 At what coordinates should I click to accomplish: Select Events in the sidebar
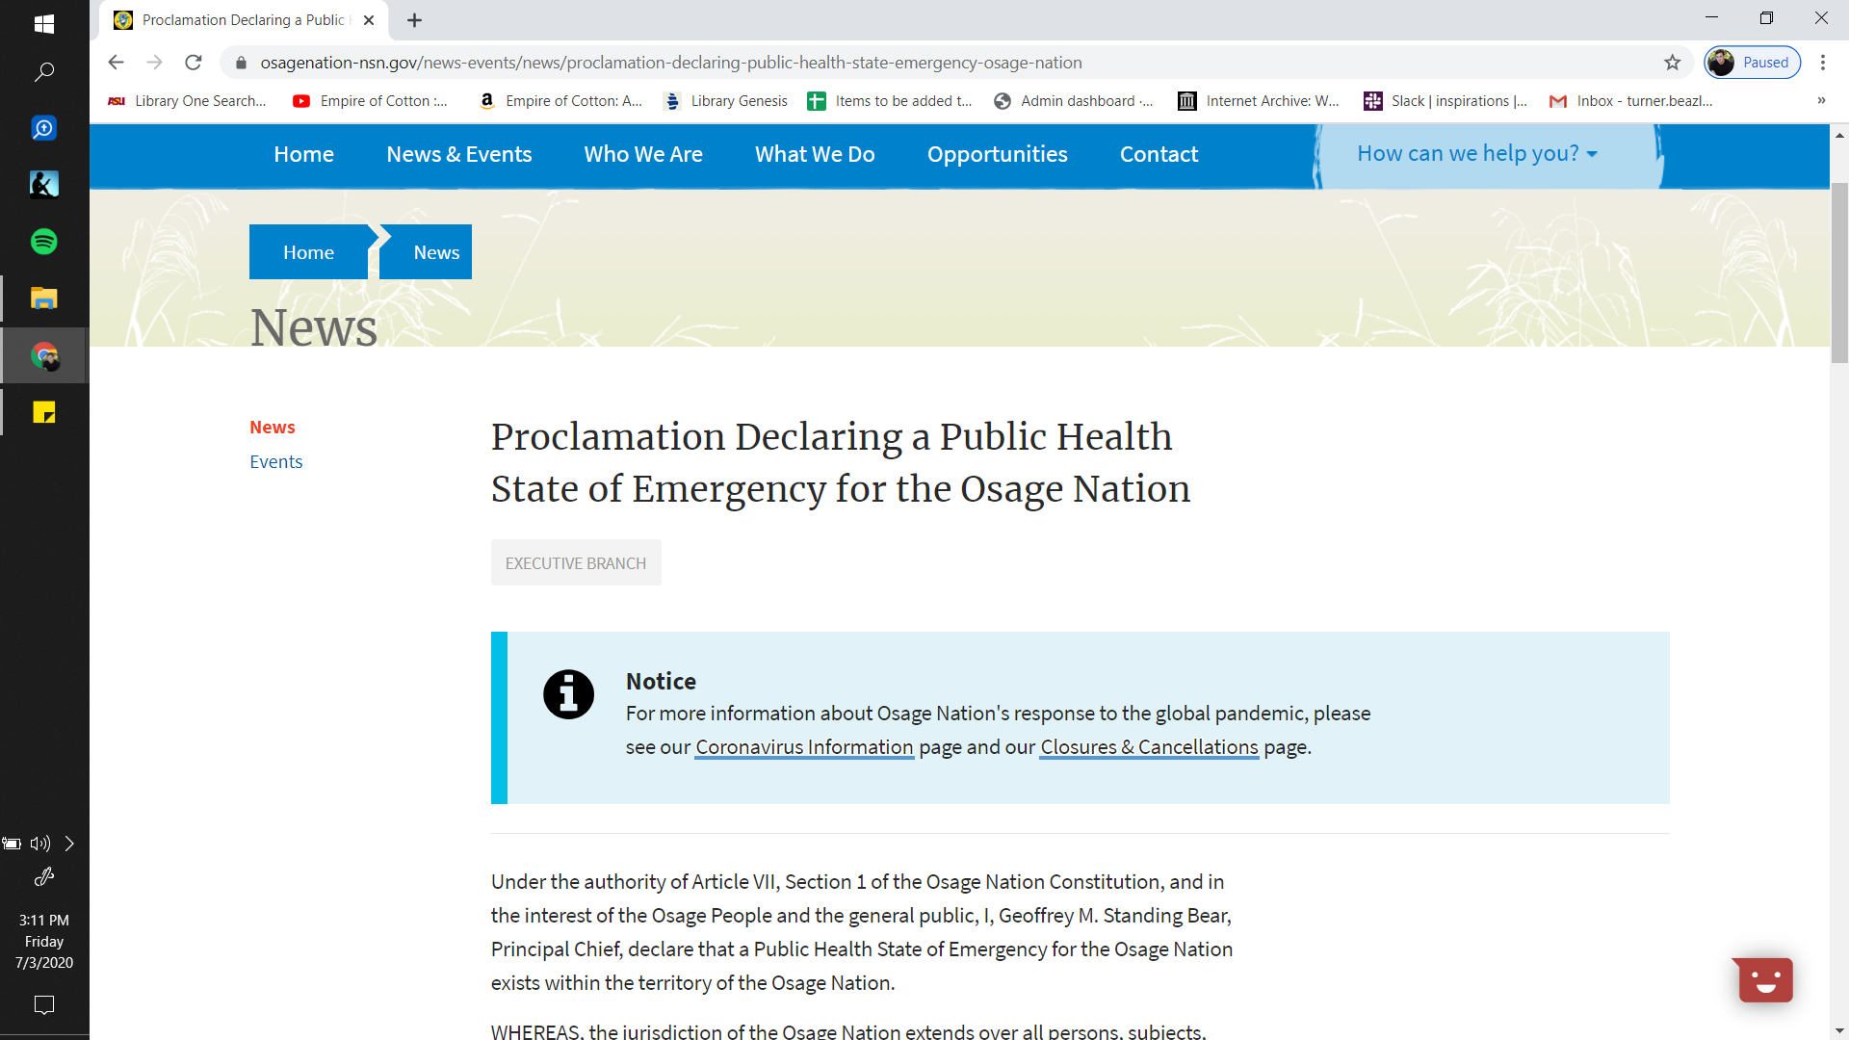pyautogui.click(x=275, y=462)
